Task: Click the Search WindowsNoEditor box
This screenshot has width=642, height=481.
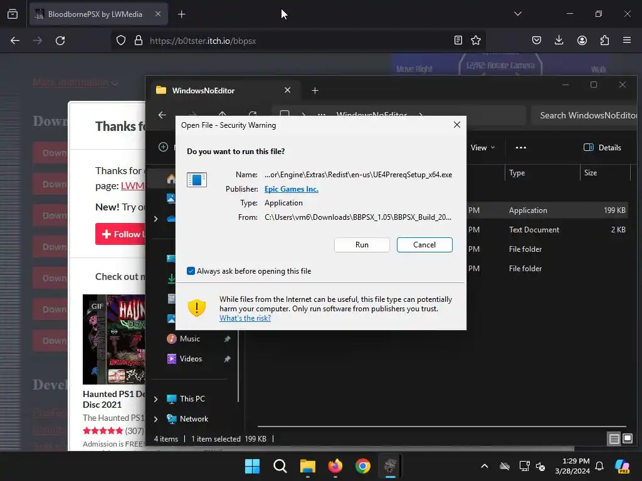Action: coord(584,115)
